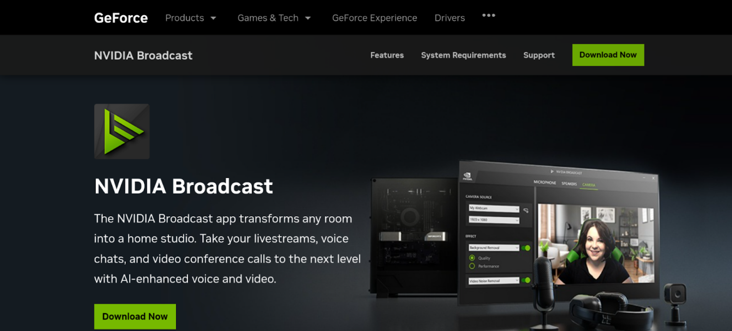
Task: Go to the Support section
Action: click(539, 55)
